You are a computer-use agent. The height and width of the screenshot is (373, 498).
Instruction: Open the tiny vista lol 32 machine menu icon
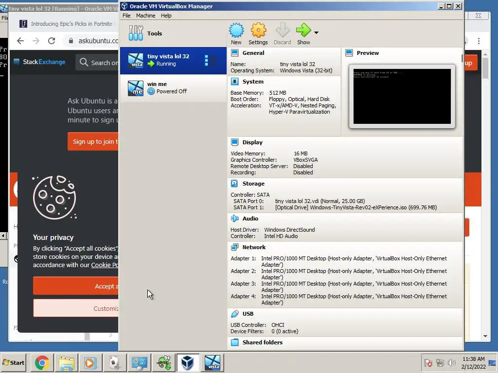click(210, 60)
